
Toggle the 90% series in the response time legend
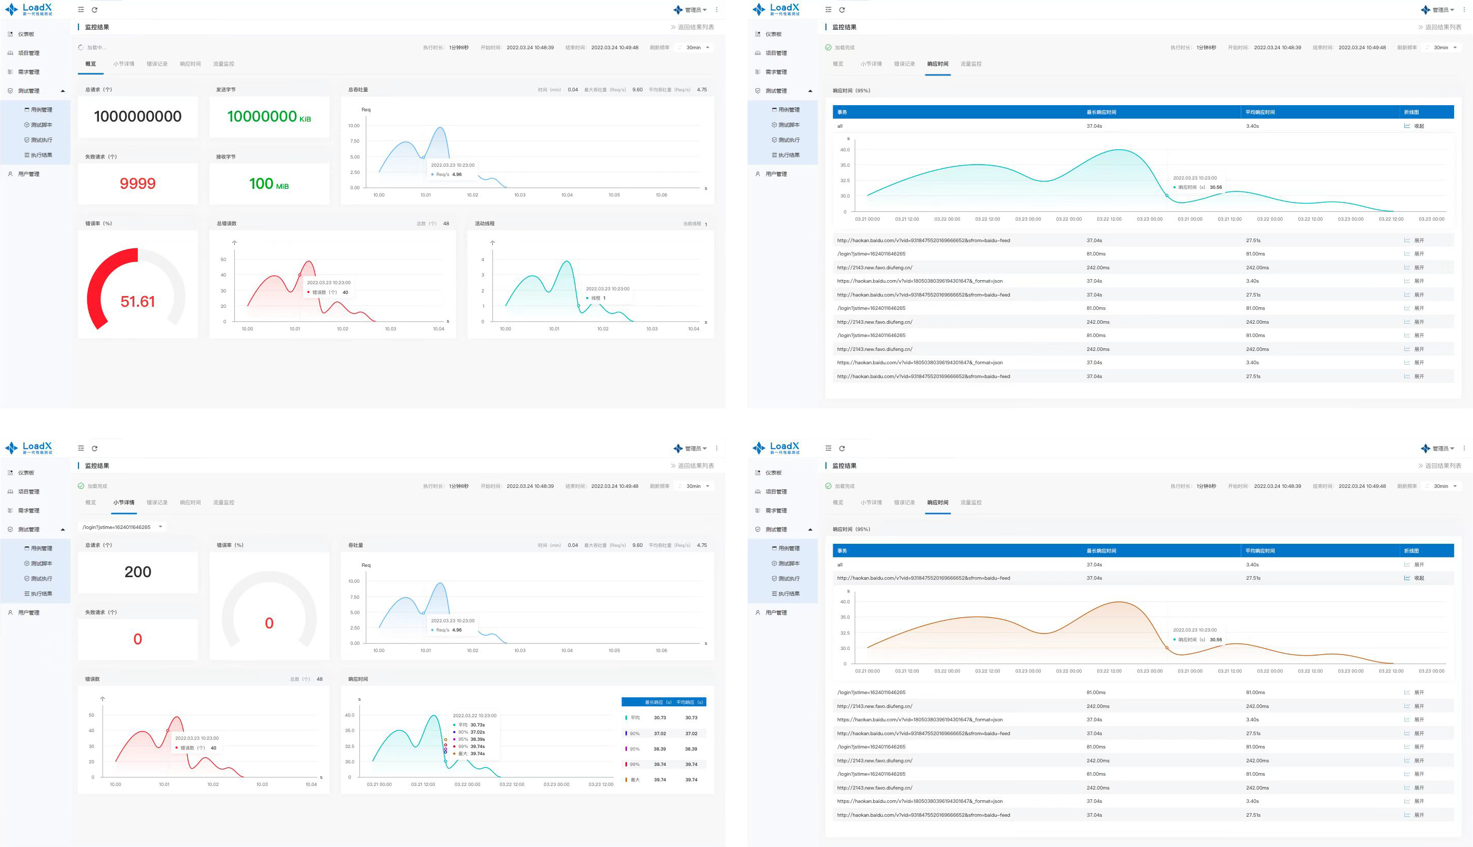tap(634, 734)
